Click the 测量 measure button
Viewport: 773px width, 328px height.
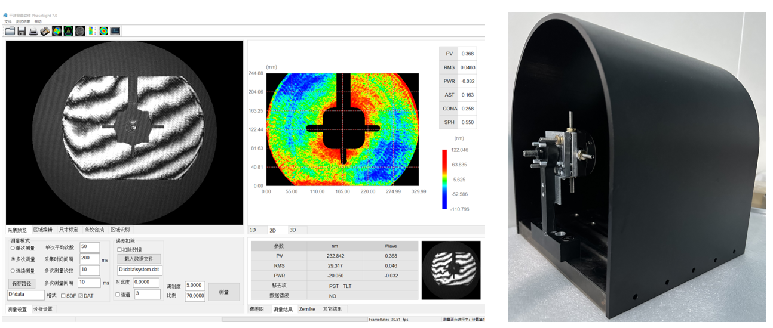224,292
